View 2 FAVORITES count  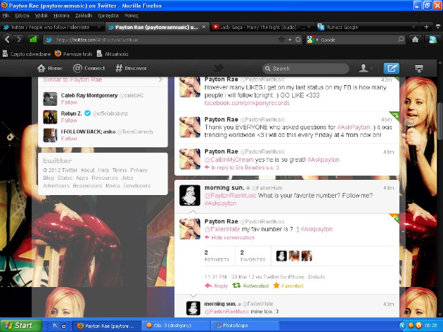[x=253, y=255]
